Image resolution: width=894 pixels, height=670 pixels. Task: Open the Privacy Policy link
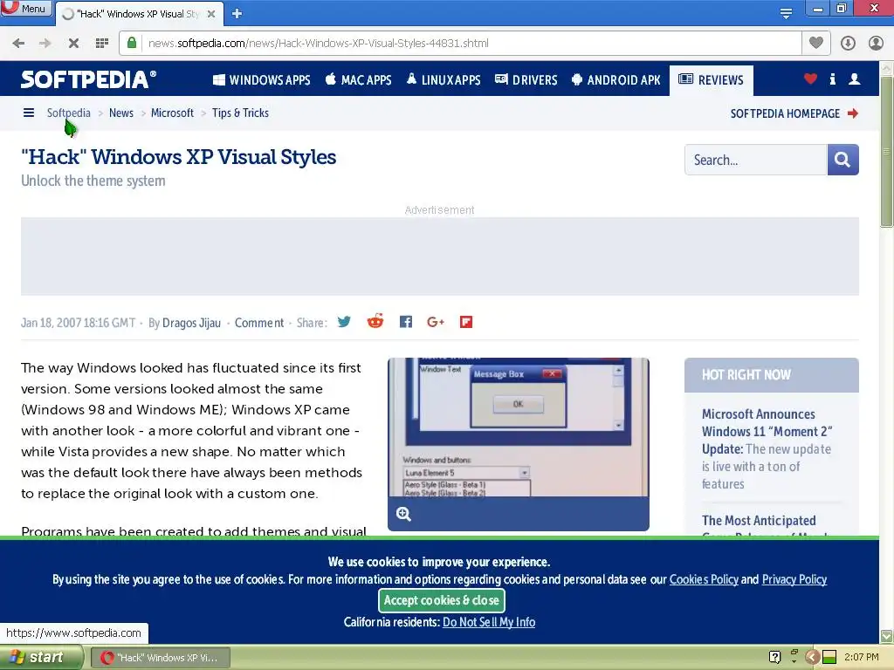point(794,579)
